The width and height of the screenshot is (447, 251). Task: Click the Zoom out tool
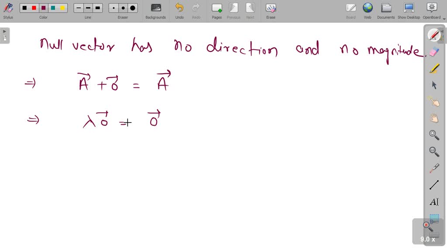434,151
